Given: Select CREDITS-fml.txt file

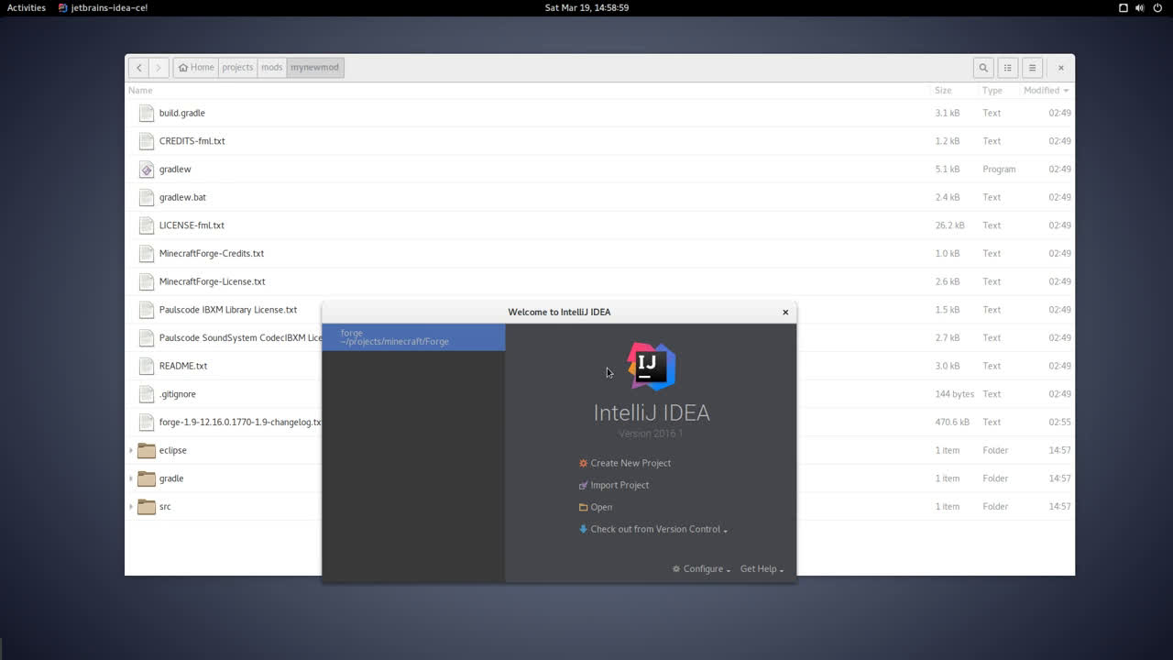Looking at the screenshot, I should click(192, 141).
